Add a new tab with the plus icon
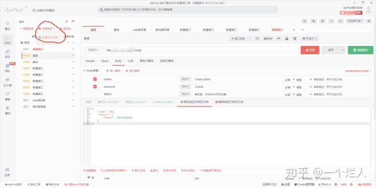This screenshot has width=376, height=188. [x=293, y=30]
